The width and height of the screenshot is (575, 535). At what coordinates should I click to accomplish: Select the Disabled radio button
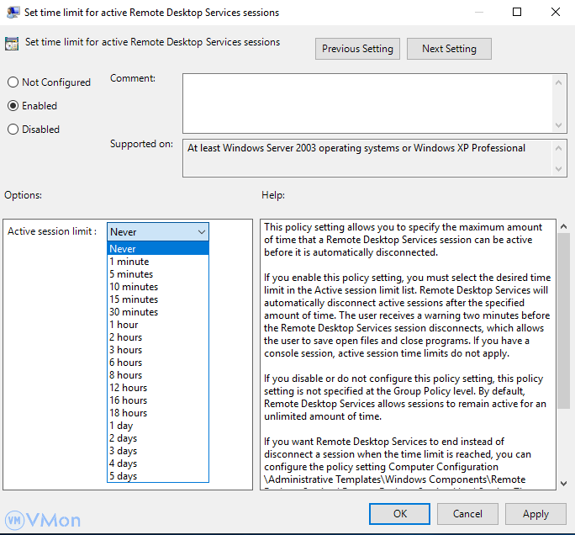coord(13,130)
